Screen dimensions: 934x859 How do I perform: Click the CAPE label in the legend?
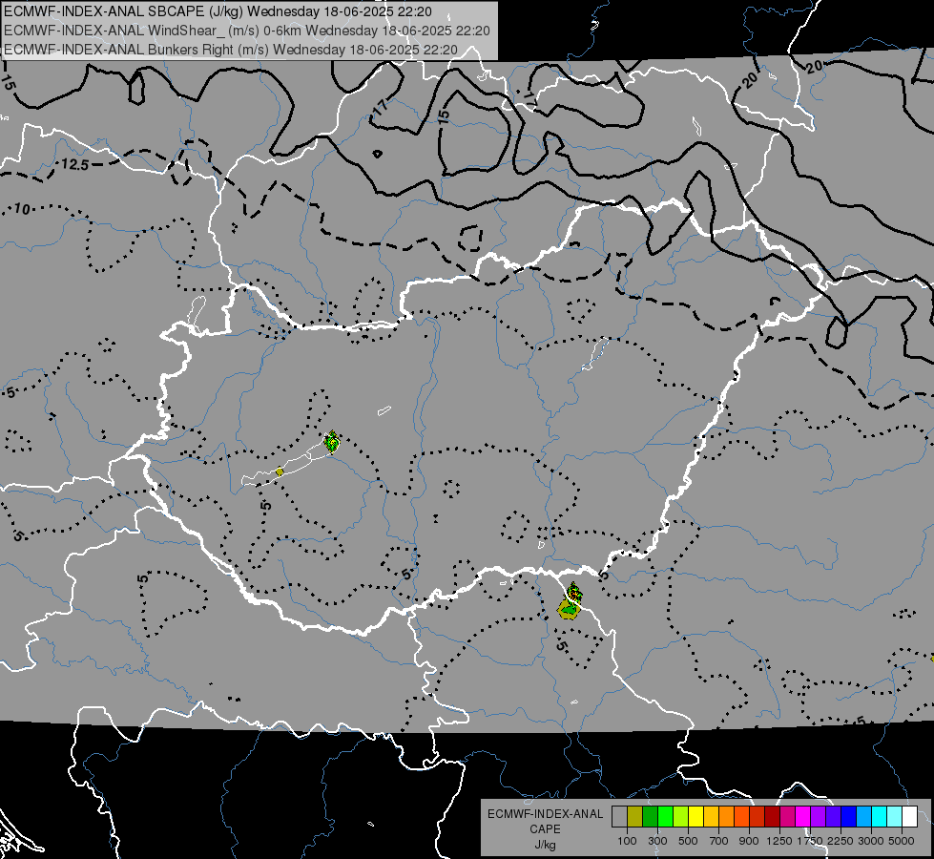point(545,829)
